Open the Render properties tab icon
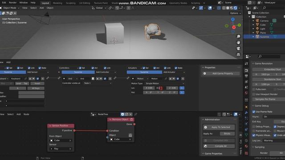Image resolution: width=285 pixels, height=160 pixels. (x=246, y=70)
